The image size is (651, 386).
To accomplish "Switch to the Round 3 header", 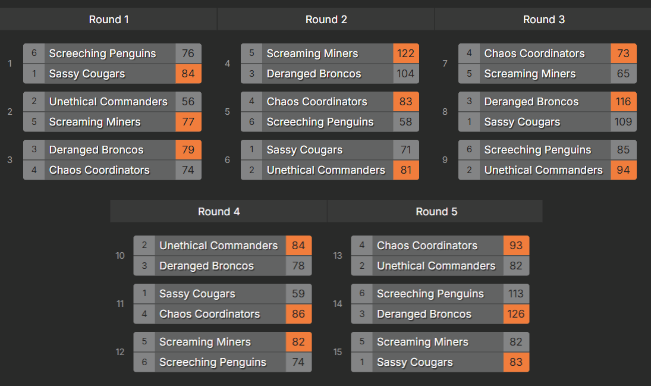I will coord(543,20).
